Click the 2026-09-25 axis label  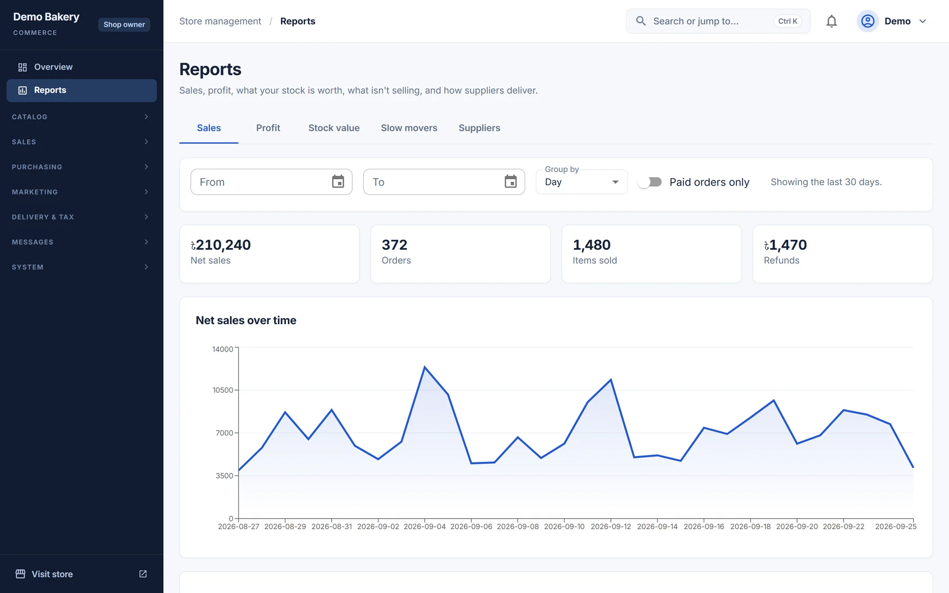896,527
